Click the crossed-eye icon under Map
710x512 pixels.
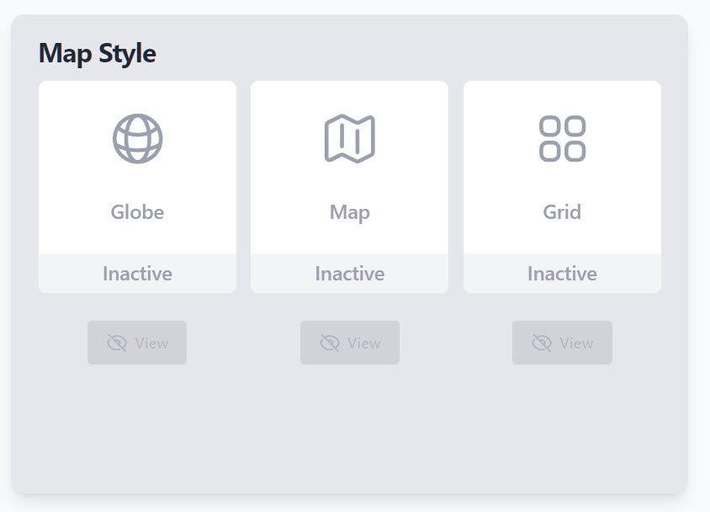point(330,343)
